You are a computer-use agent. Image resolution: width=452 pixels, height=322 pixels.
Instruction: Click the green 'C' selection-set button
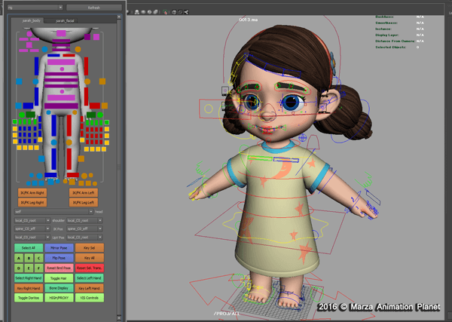click(x=39, y=258)
